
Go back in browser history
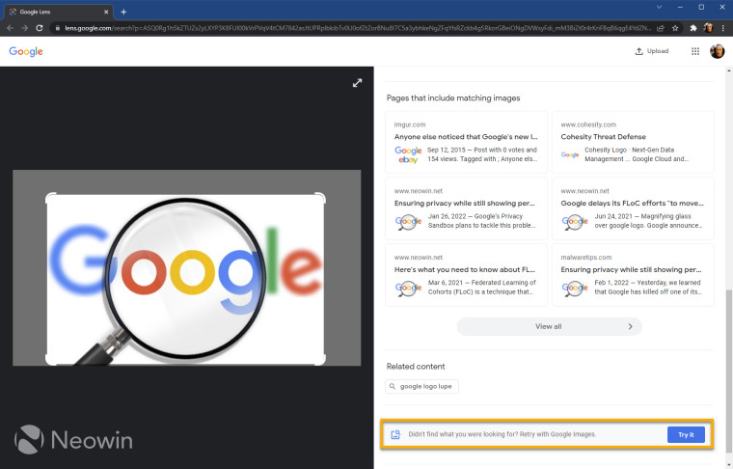coord(10,28)
